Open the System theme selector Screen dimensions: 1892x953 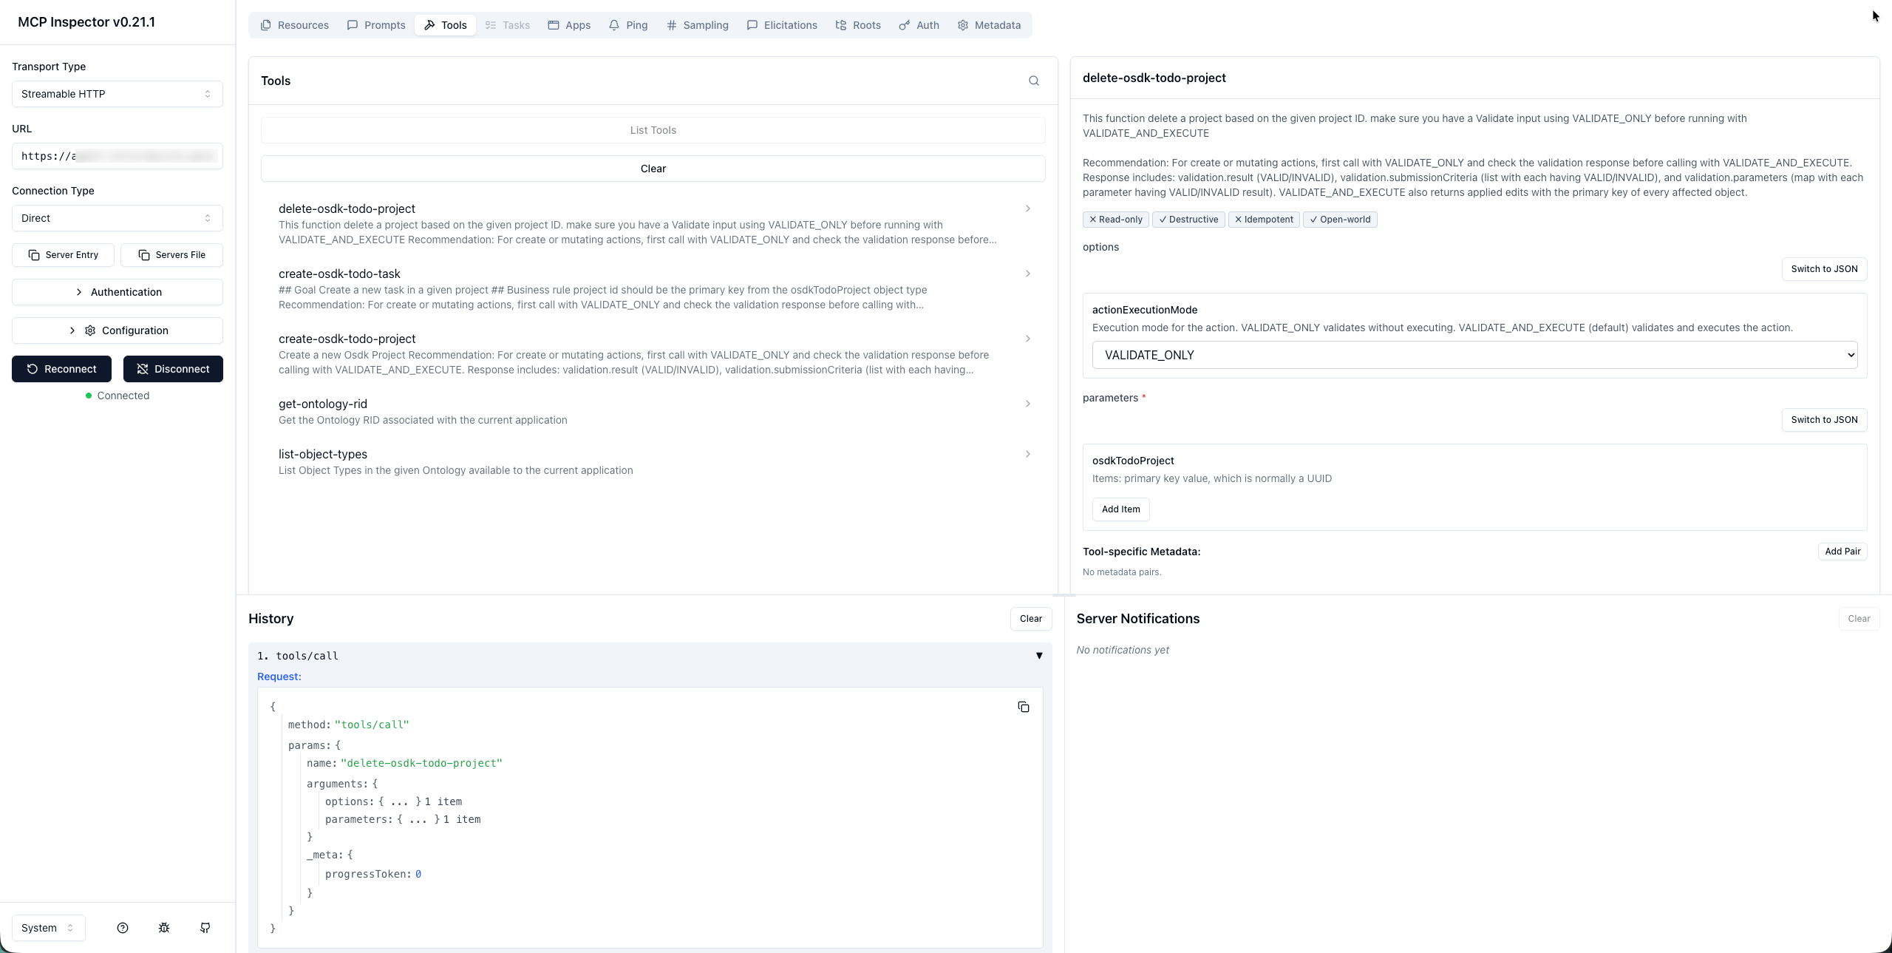pyautogui.click(x=48, y=928)
